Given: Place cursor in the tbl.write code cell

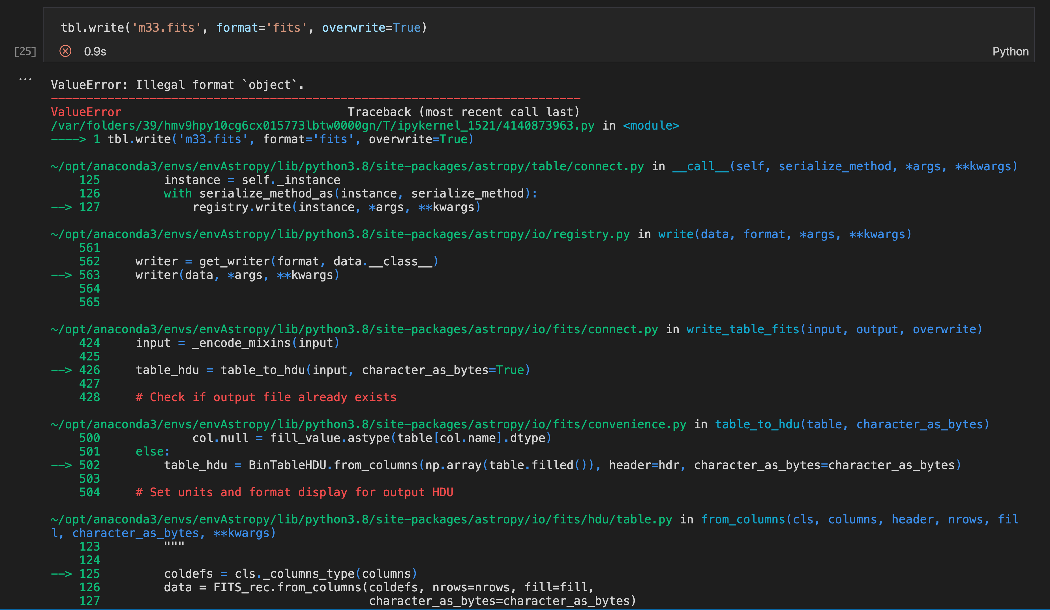Looking at the screenshot, I should 625,28.
